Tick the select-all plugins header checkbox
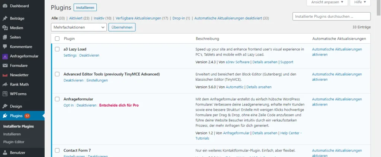The image size is (381, 157). tap(57, 39)
